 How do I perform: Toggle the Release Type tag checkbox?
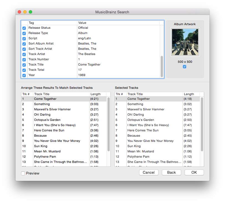24,33
